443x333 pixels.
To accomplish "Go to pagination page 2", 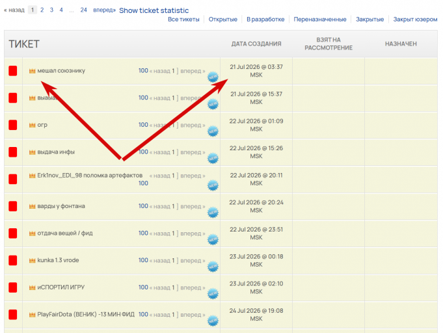I will point(42,10).
